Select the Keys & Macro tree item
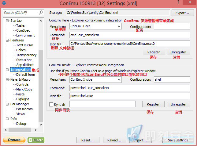Screen dimensions: 197x146 pyautogui.click(x=20, y=79)
